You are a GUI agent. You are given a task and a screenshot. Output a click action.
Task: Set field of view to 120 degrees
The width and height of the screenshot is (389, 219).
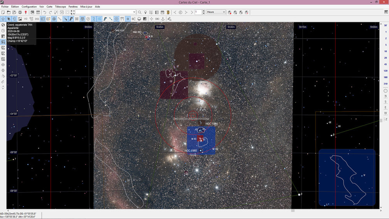pyautogui.click(x=385, y=71)
